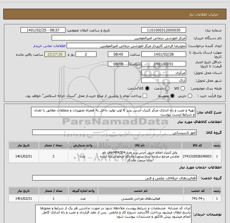Click the delivery province field مرکزی

164,73
